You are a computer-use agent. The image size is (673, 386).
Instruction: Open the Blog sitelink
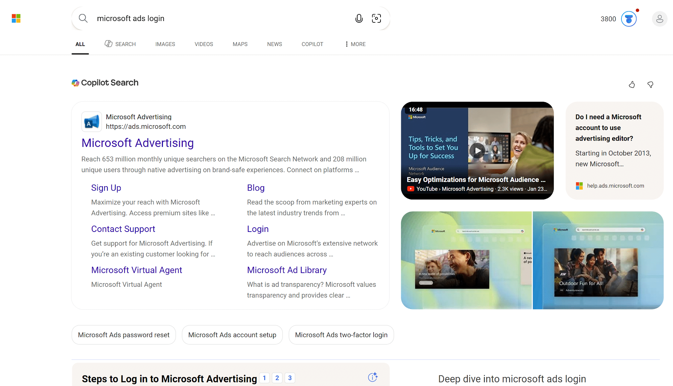(256, 188)
